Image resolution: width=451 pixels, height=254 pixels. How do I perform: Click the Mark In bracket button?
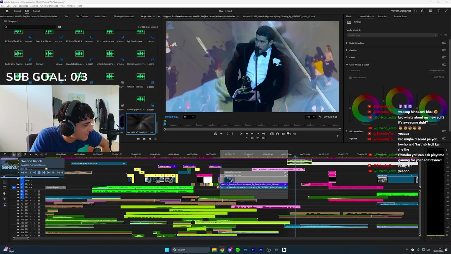pos(227,134)
